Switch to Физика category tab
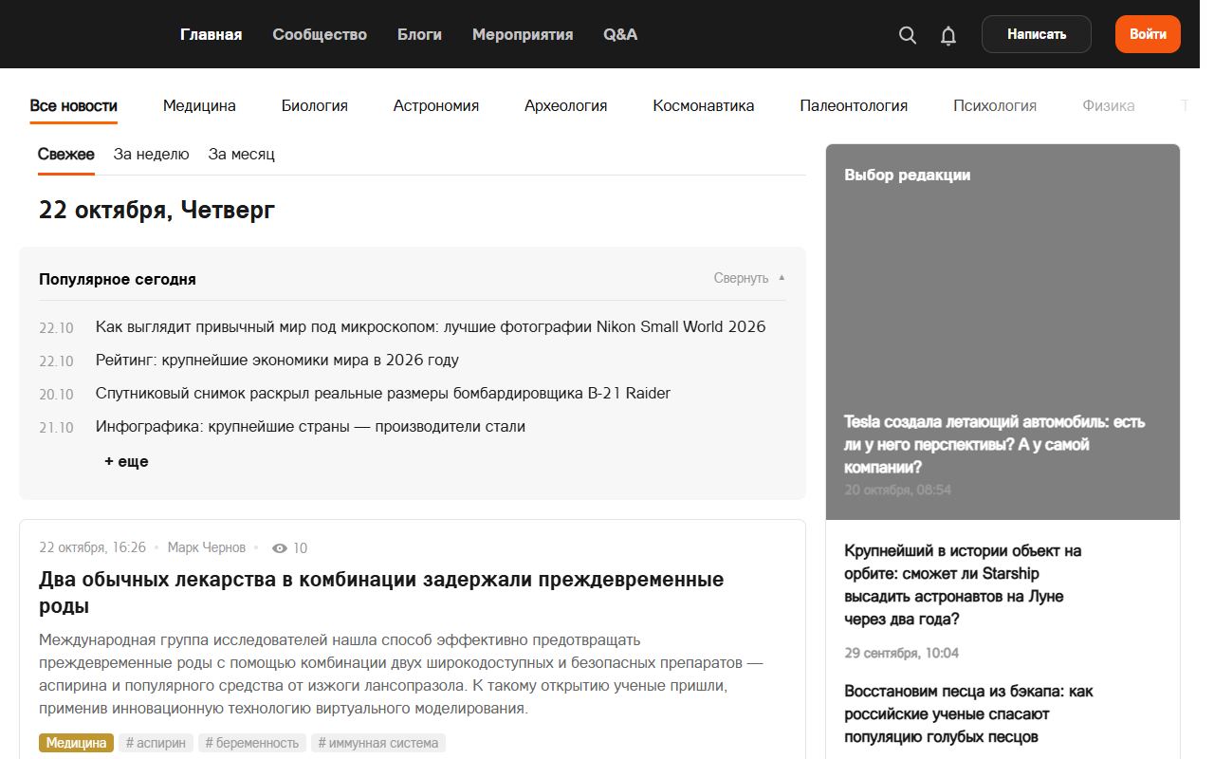This screenshot has height=759, width=1214. click(1109, 106)
